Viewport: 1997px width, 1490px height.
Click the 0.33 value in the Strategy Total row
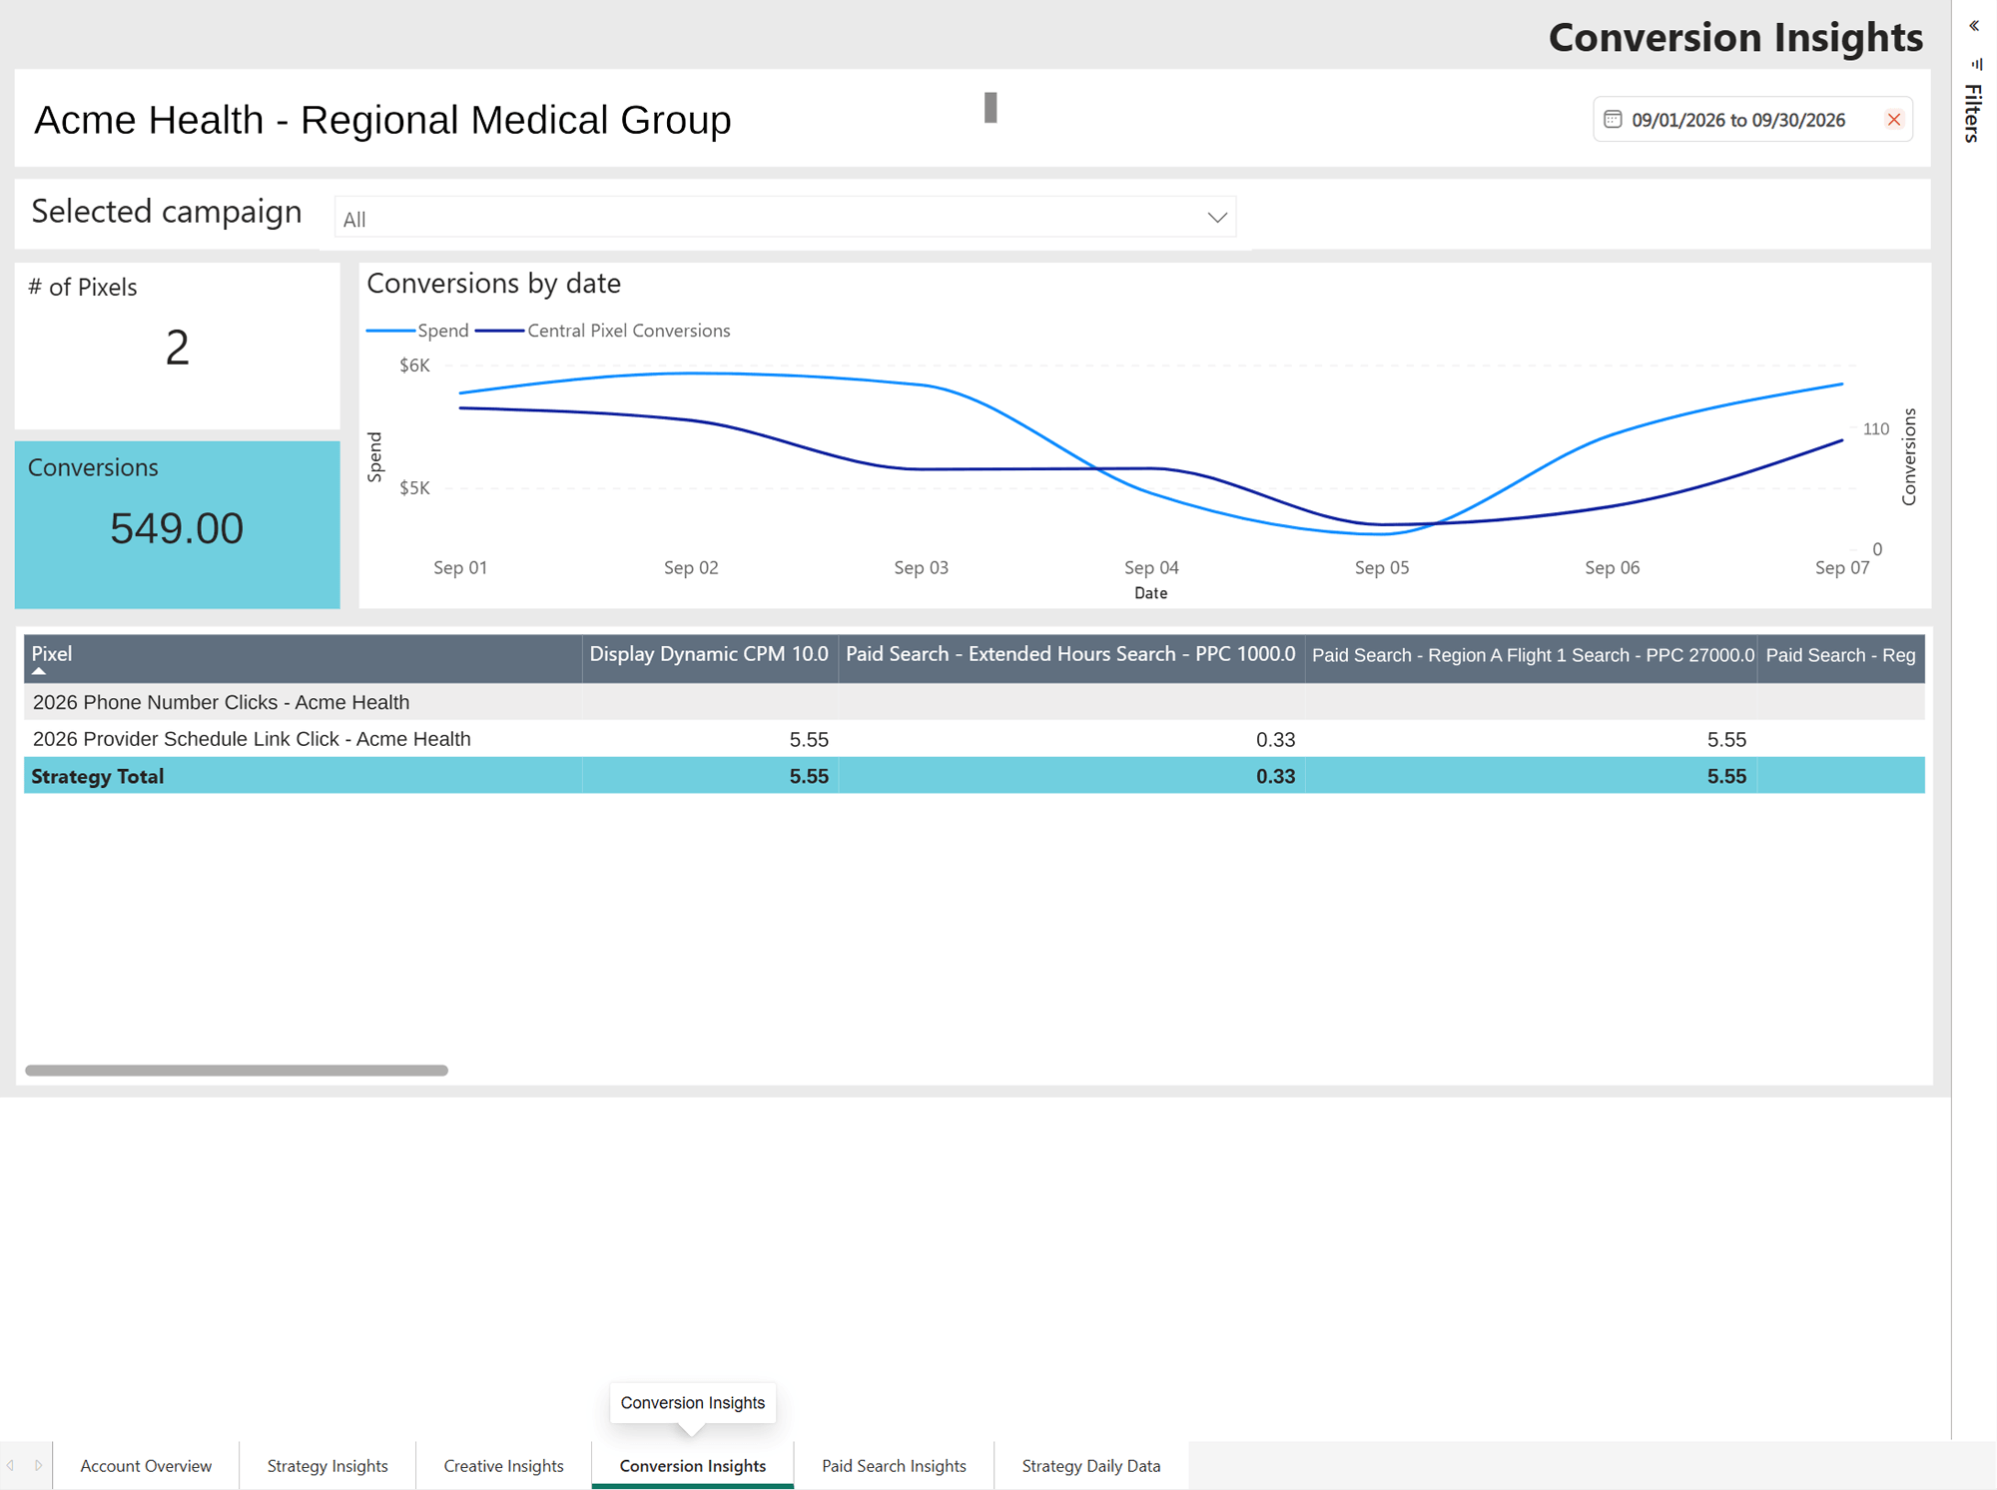1275,776
